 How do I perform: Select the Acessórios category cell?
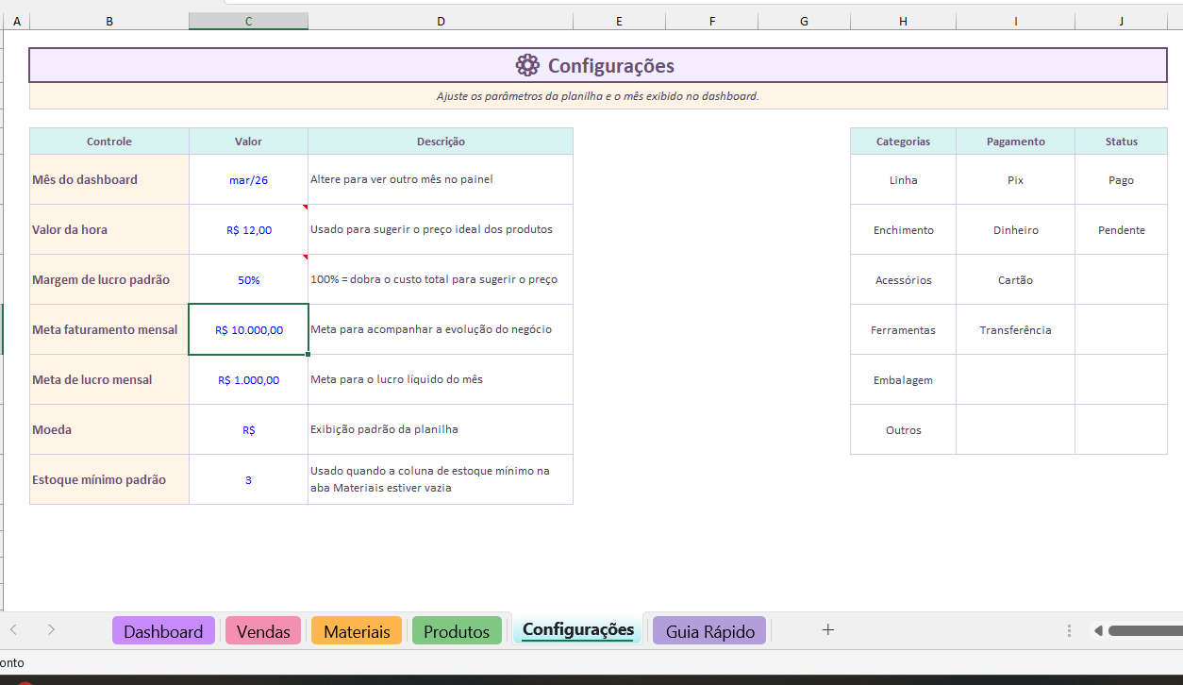coord(903,279)
